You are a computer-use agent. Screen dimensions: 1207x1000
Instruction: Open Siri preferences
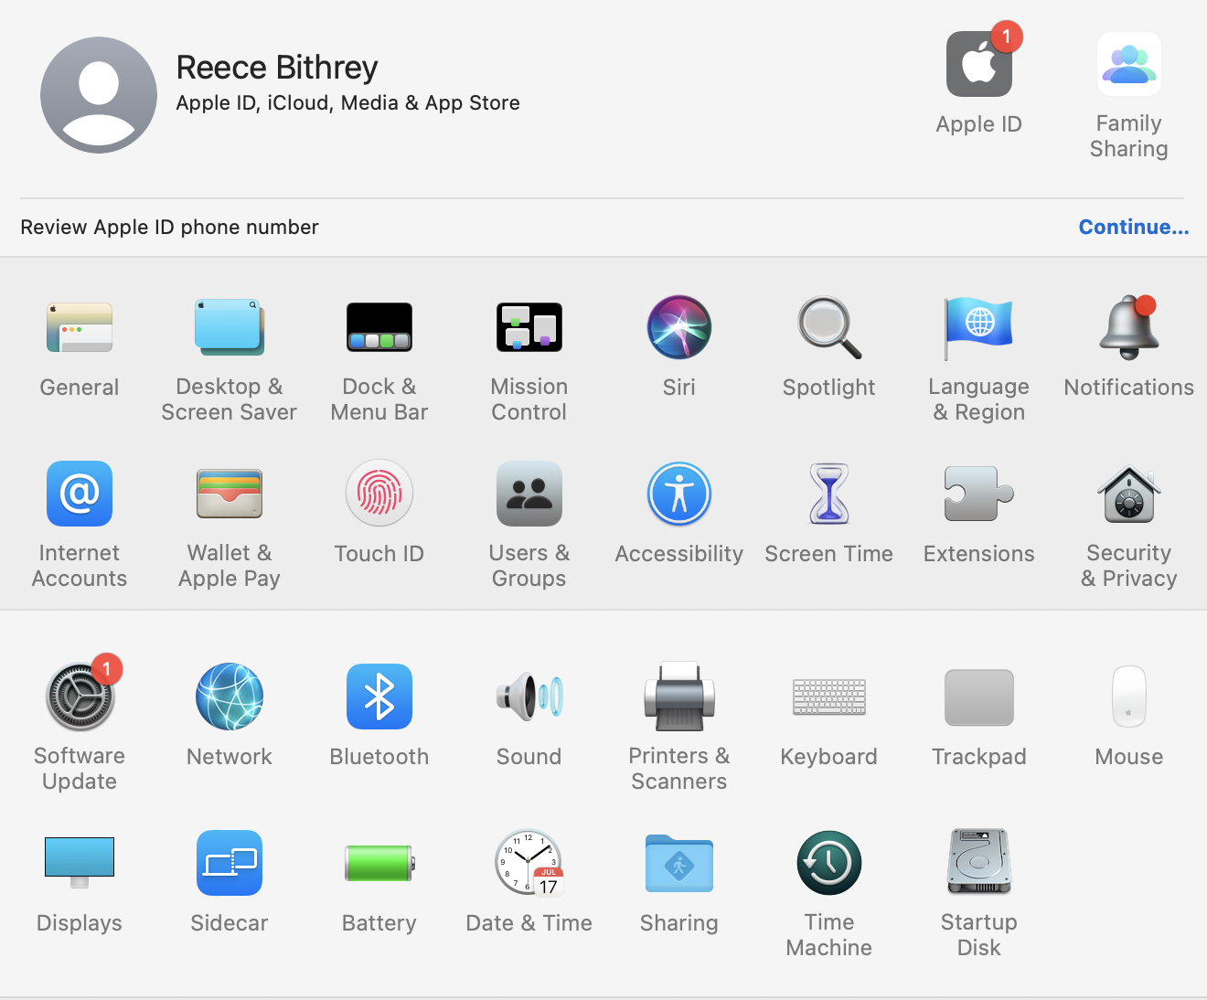(679, 327)
